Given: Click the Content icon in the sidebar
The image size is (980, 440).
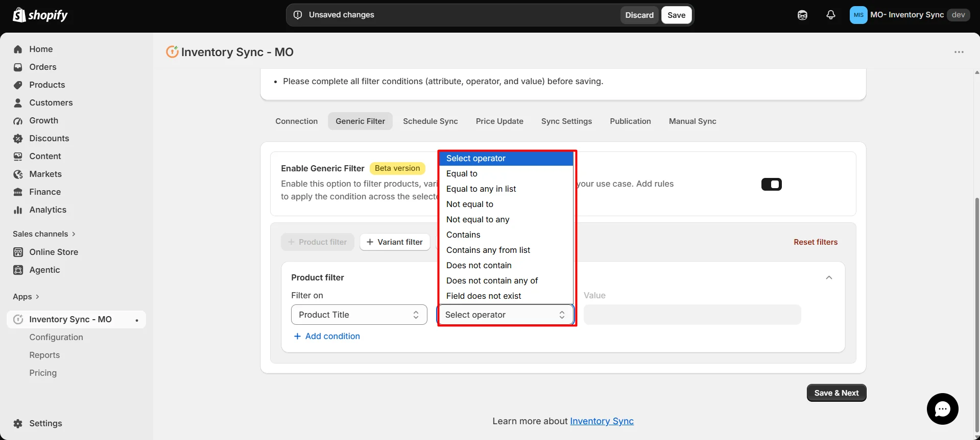Looking at the screenshot, I should click(18, 156).
